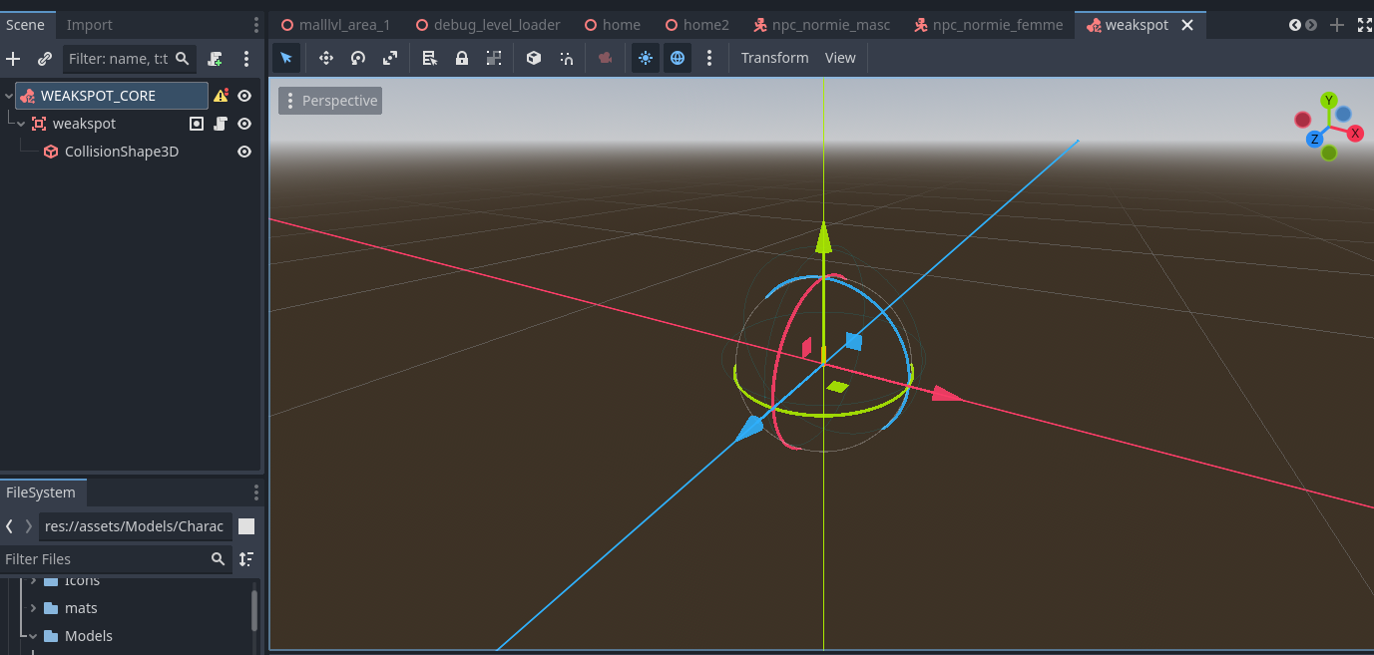The height and width of the screenshot is (655, 1374).
Task: Instantiate a child scene with link icon
Action: pyautogui.click(x=45, y=59)
